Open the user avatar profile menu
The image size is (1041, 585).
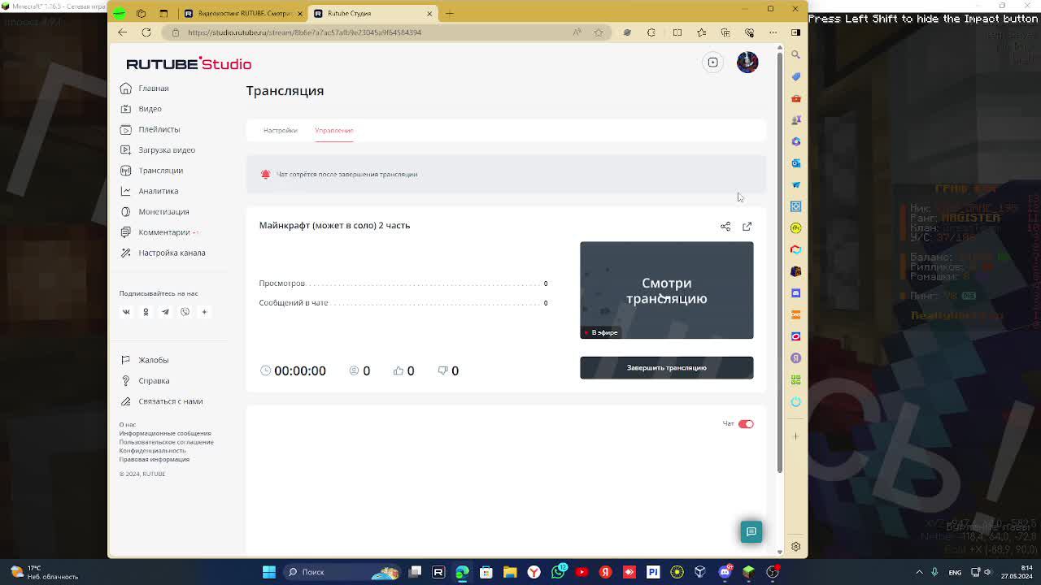point(747,63)
